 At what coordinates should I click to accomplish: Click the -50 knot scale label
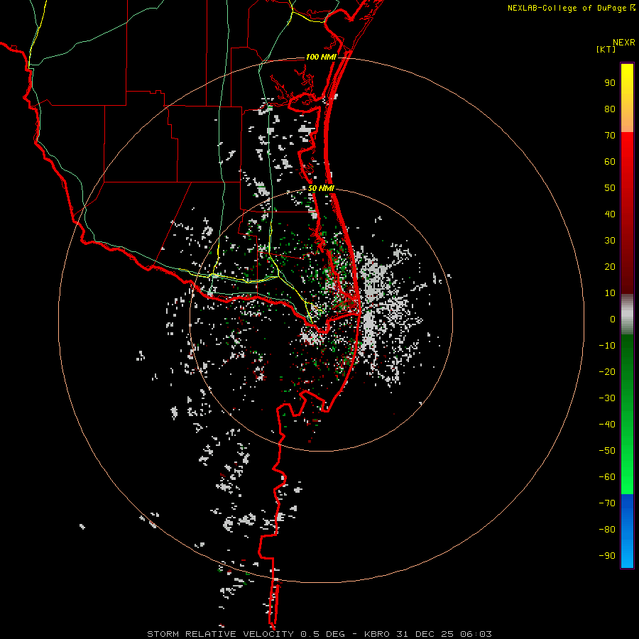607,451
